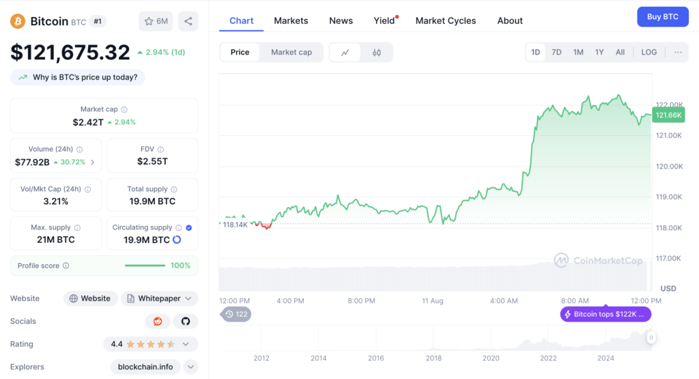The width and height of the screenshot is (699, 379).
Task: Open the Chart tab
Action: click(x=241, y=21)
